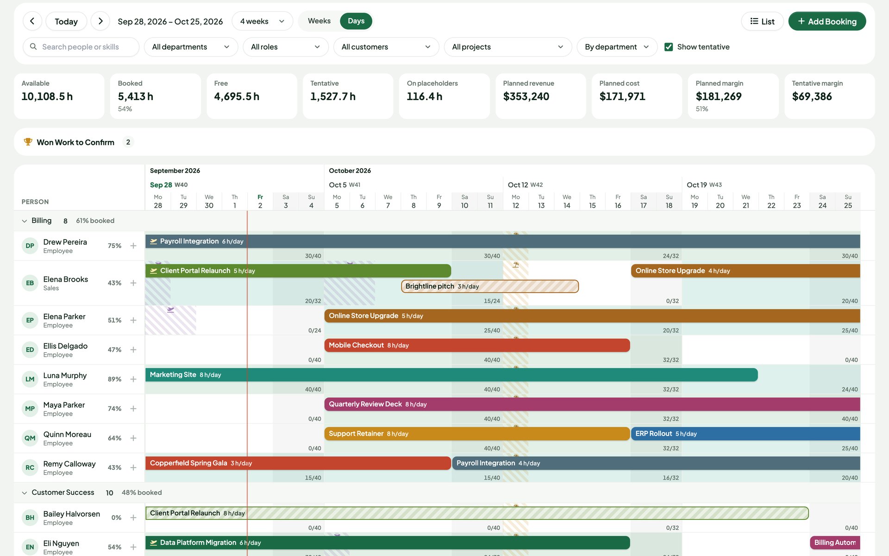Go to the previous date range
Image resolution: width=889 pixels, height=556 pixels.
pos(32,21)
